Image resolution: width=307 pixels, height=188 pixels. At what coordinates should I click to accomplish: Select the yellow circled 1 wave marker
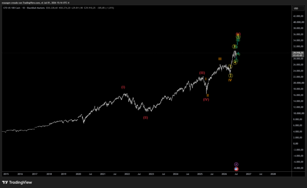[230, 67]
